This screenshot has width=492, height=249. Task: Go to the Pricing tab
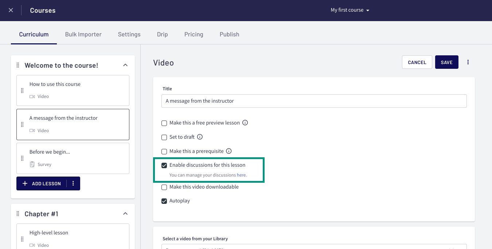(194, 34)
